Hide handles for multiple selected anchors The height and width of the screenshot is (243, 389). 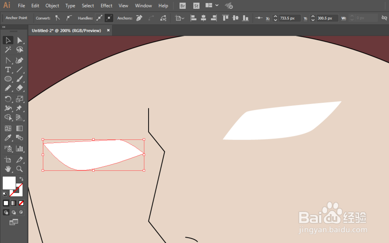[x=109, y=18]
